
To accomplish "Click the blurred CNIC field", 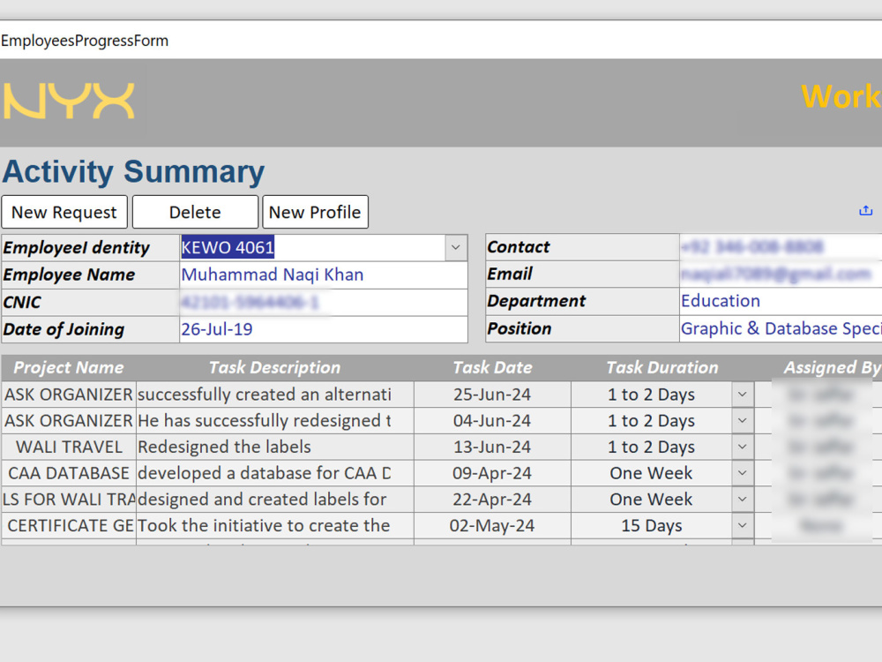I will [324, 302].
